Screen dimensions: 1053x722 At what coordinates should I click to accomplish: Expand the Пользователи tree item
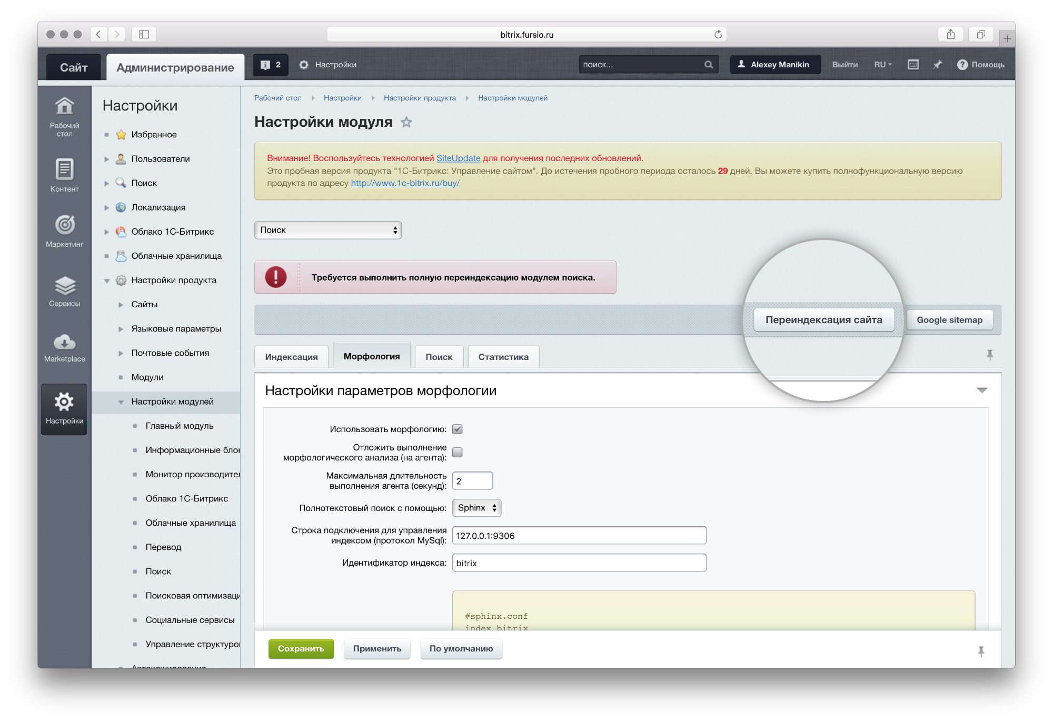click(x=107, y=159)
